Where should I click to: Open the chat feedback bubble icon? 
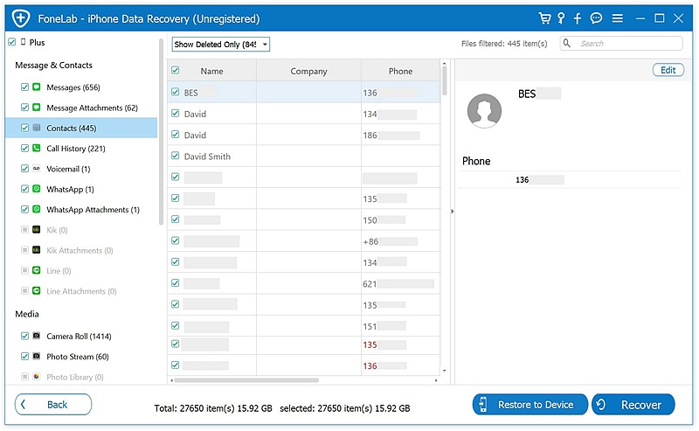[x=596, y=17]
